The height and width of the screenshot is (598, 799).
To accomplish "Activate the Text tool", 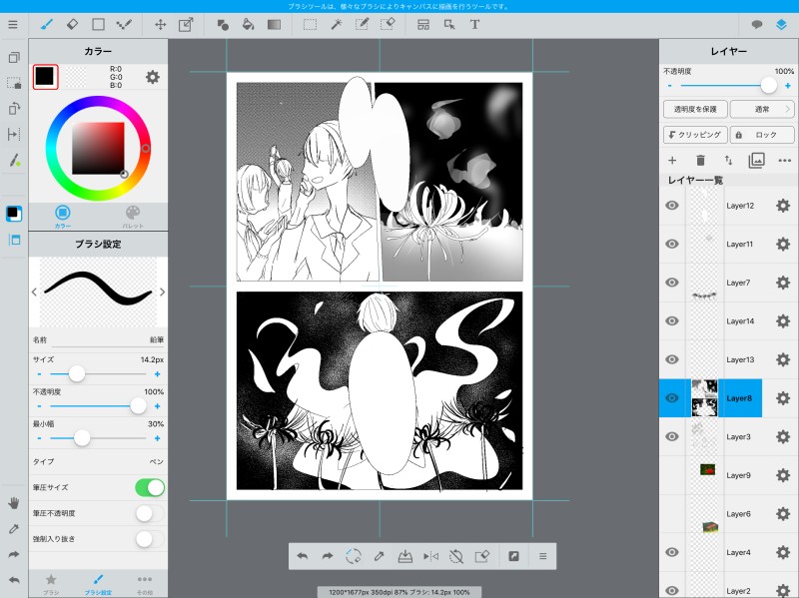I will pos(475,24).
